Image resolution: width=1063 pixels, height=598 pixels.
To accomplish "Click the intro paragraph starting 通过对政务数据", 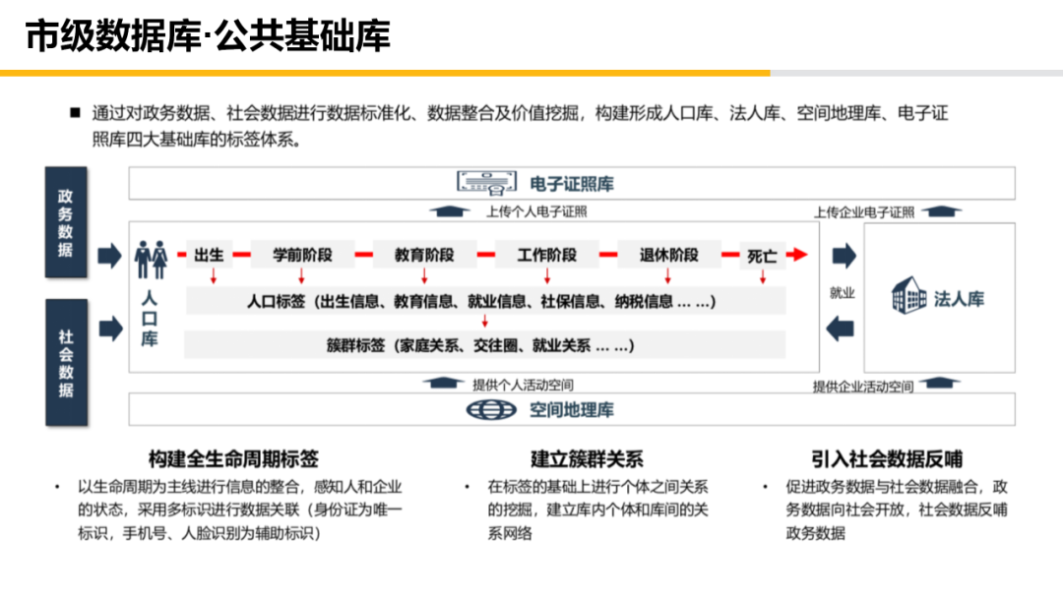I will coord(520,126).
